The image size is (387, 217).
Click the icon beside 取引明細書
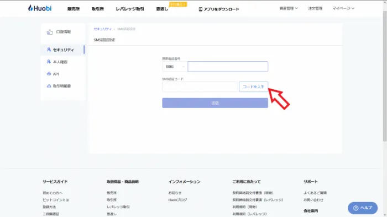point(49,86)
